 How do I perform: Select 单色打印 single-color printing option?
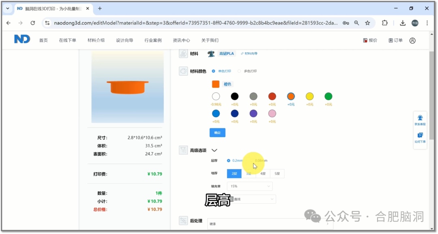214,71
